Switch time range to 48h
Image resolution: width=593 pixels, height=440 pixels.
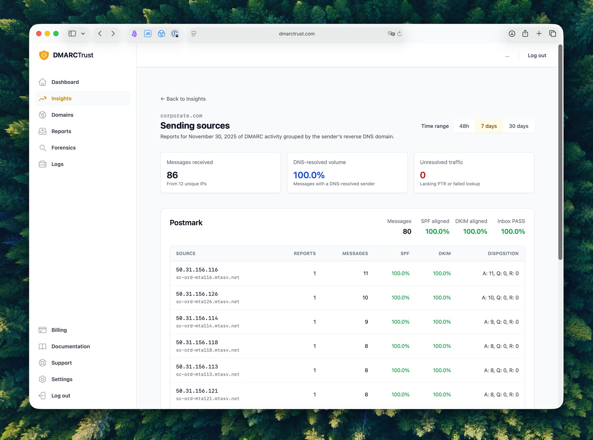464,126
